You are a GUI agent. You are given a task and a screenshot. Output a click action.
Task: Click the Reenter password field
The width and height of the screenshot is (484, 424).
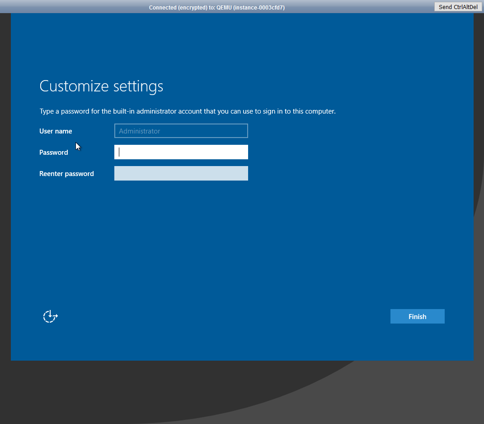click(x=181, y=173)
